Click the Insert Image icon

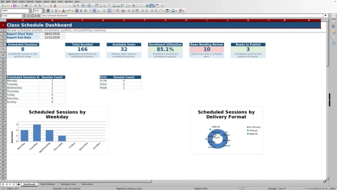[114, 6]
